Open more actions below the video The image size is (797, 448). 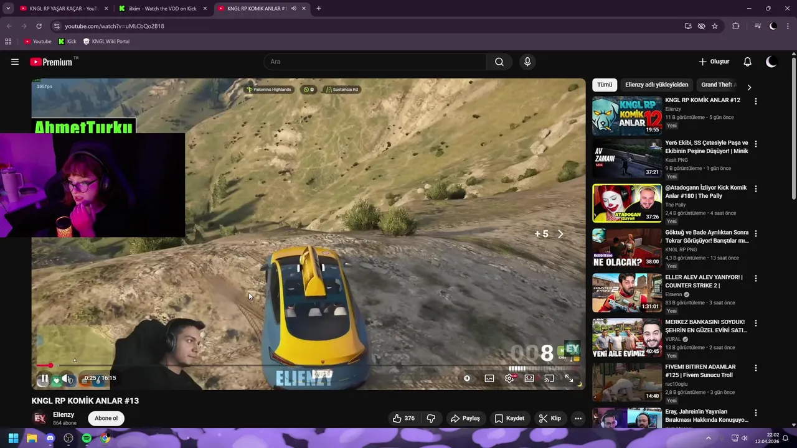tap(578, 418)
